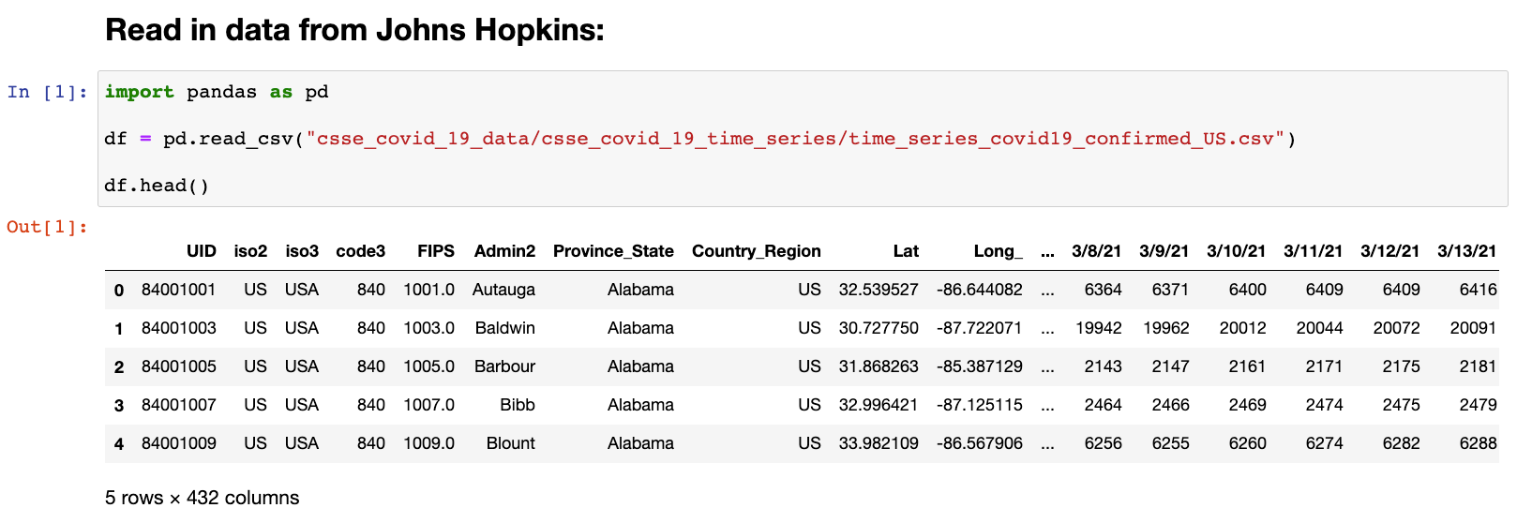1532x523 pixels.
Task: Click the Admin2 column header
Action: tap(504, 251)
